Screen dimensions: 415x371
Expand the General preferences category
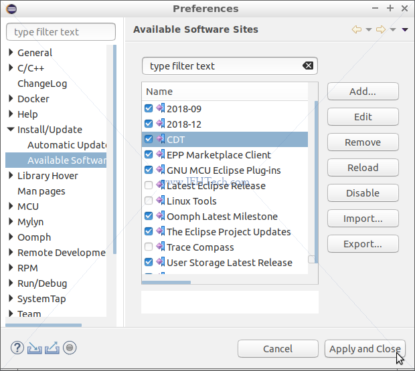(11, 52)
